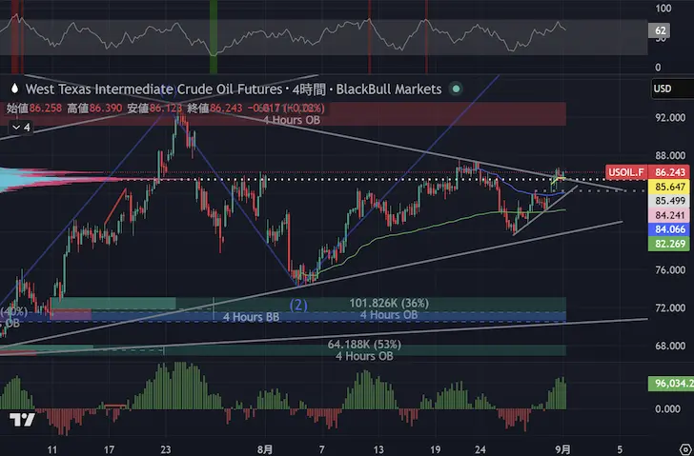The image size is (694, 456).
Task: Click 4 Hours OB label below 64.188K
Action: [364, 356]
